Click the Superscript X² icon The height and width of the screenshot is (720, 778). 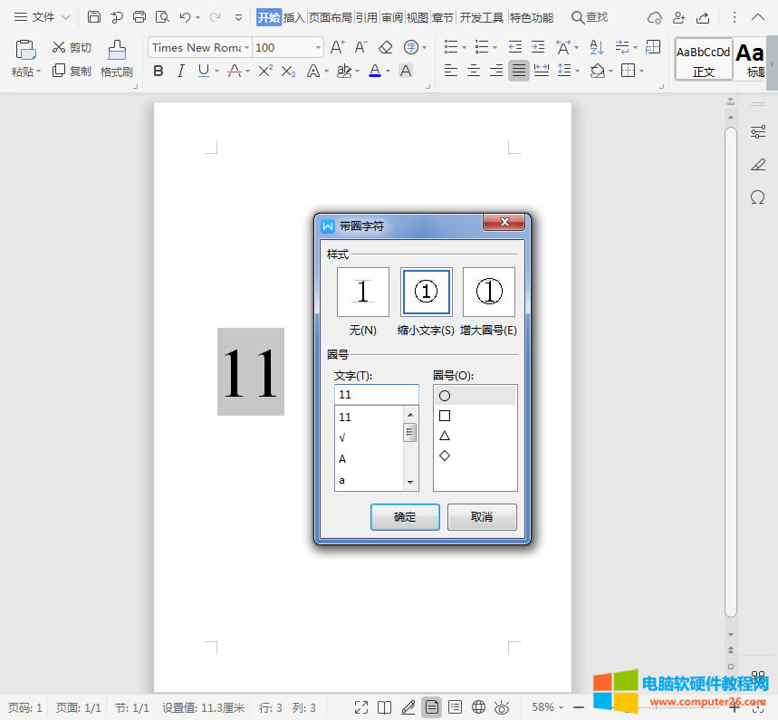click(265, 71)
